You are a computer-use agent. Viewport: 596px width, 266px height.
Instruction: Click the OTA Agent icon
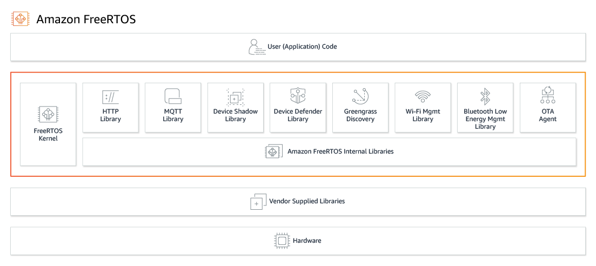pos(548,95)
